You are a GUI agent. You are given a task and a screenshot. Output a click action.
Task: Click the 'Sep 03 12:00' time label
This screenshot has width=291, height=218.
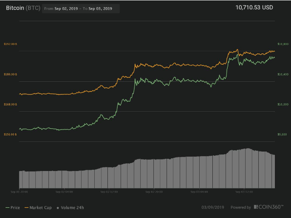click(x=244, y=192)
